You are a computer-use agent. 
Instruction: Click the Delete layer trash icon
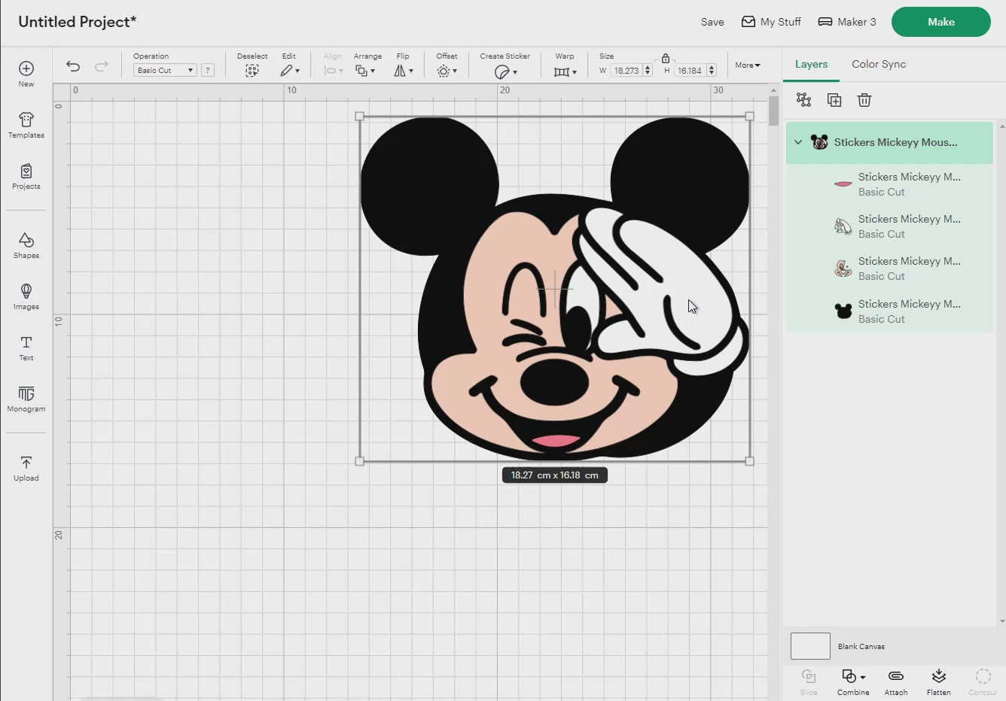[864, 100]
